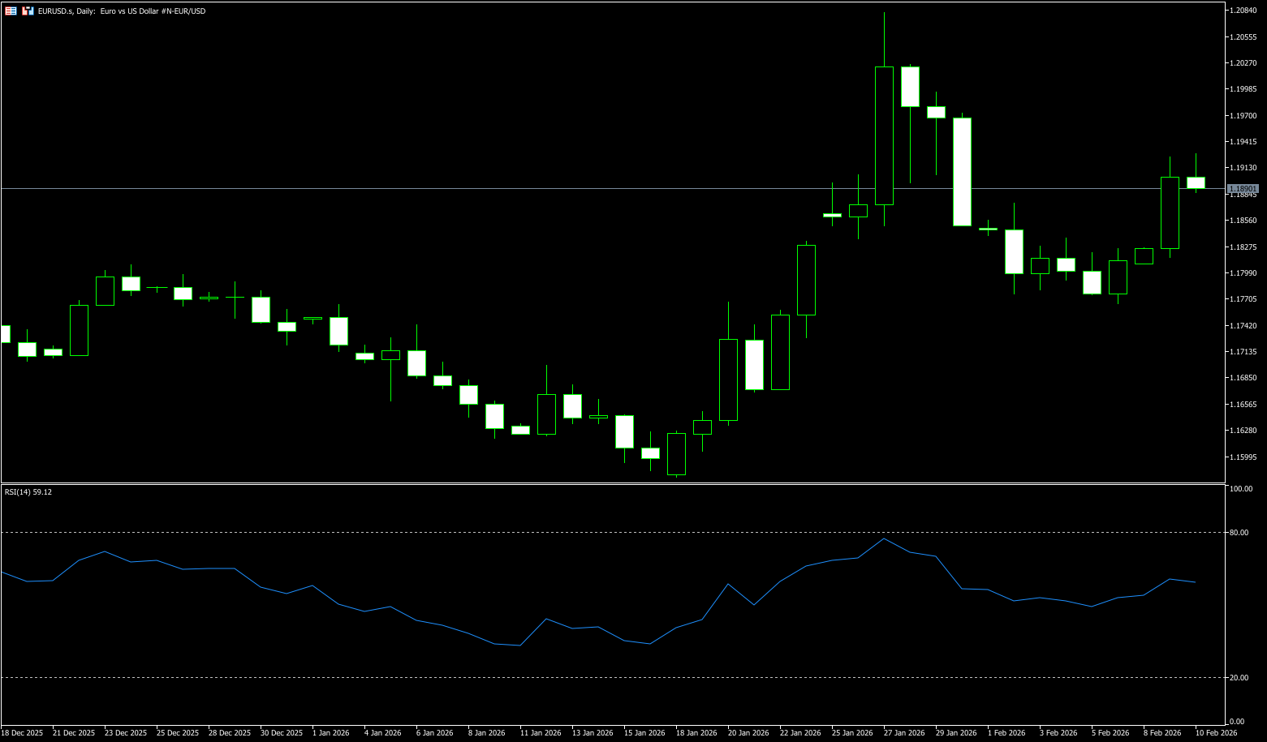
Task: Click the horizontal current price line
Action: click(487, 188)
